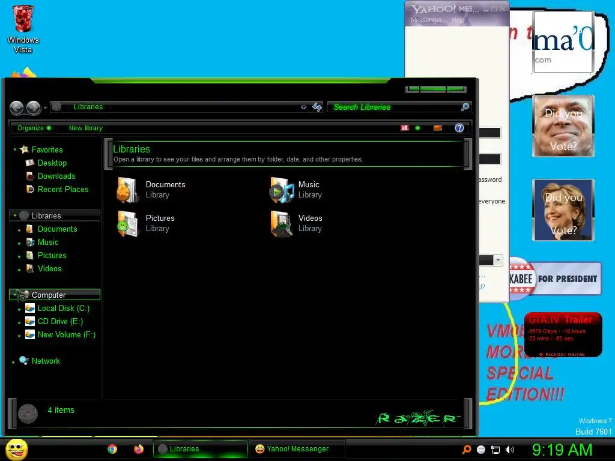Image resolution: width=615 pixels, height=461 pixels.
Task: Launch Google Chrome from the taskbar
Action: tap(112, 449)
